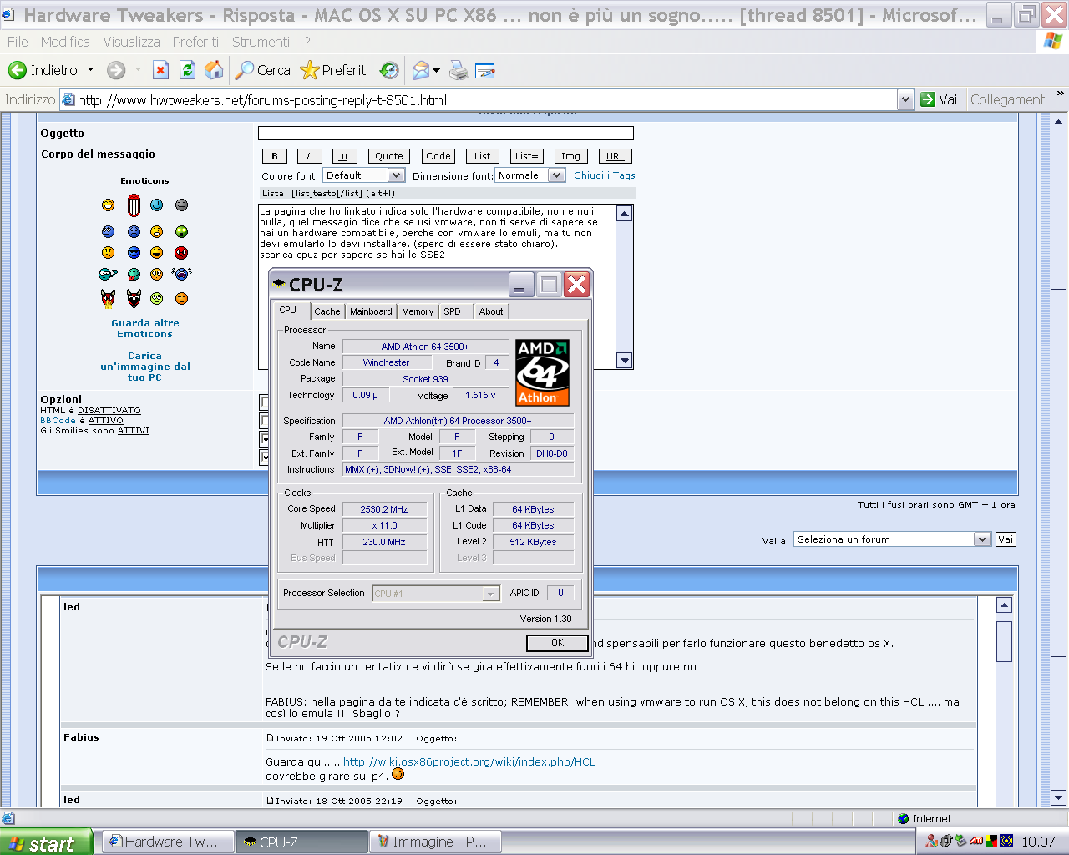The width and height of the screenshot is (1069, 855).
Task: Switch to Immagine - P... taskbar window
Action: (435, 842)
